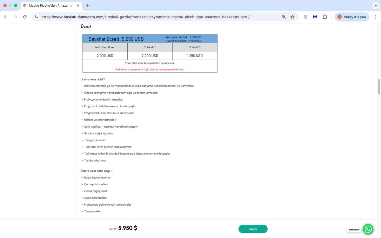Image resolution: width=381 pixels, height=238 pixels.
Task: Click the Programda belirtilmeyen tüm servisler item
Action: tap(108, 205)
